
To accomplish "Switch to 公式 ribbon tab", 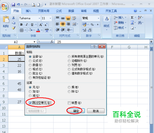I will (59, 11).
